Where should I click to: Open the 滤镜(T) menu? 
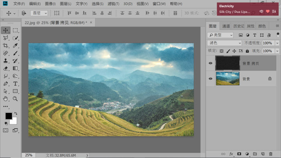(113, 4)
